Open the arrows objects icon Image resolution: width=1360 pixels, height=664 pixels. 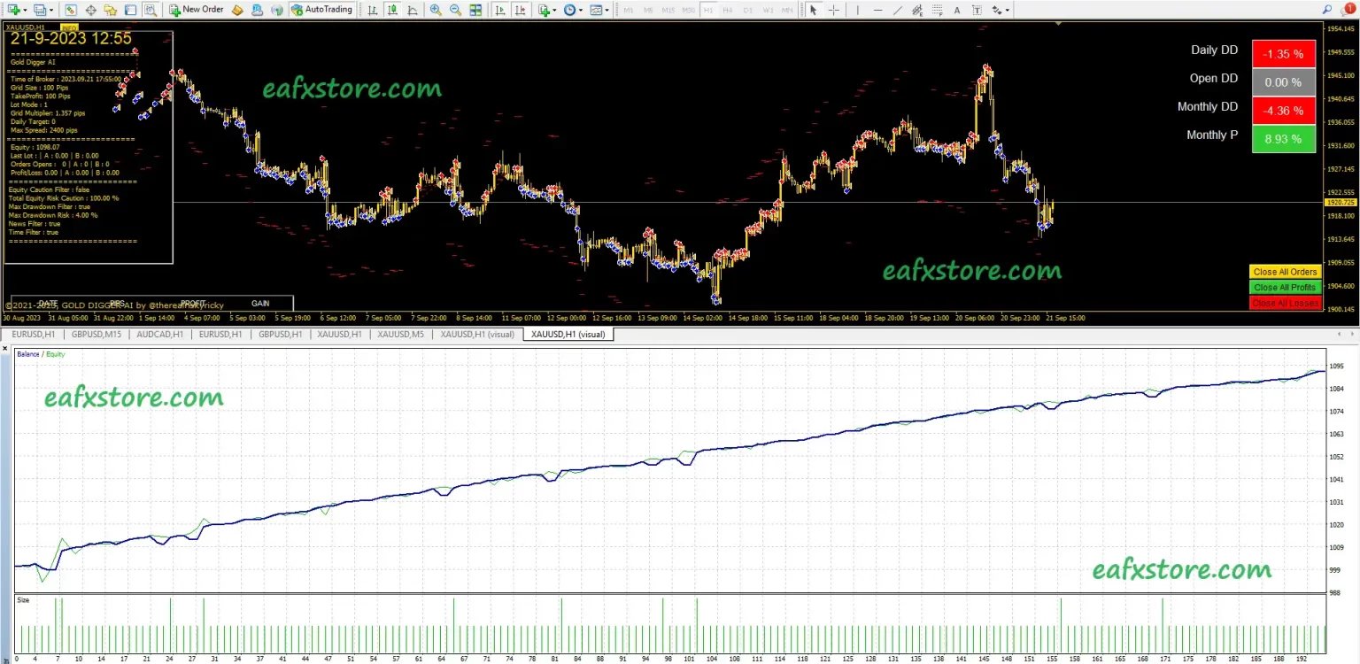(997, 10)
